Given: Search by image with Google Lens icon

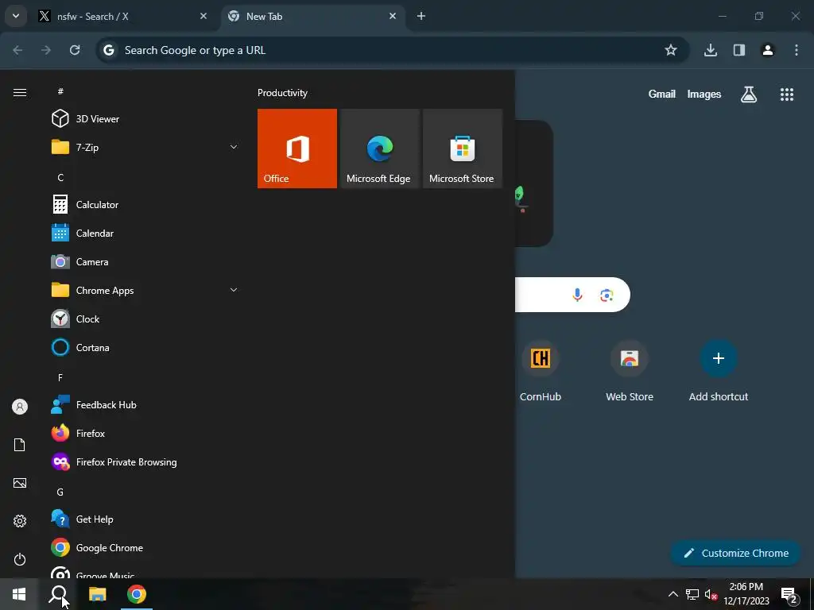Looking at the screenshot, I should coord(607,295).
